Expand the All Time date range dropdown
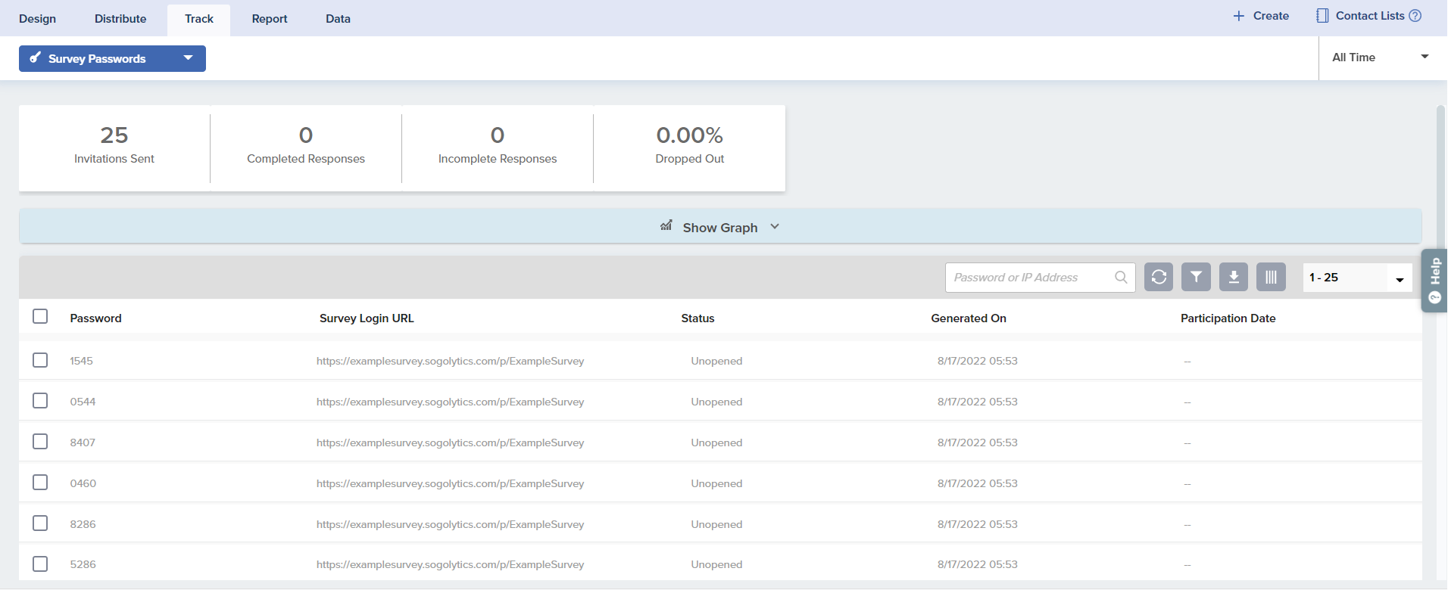1448x590 pixels. [1379, 57]
